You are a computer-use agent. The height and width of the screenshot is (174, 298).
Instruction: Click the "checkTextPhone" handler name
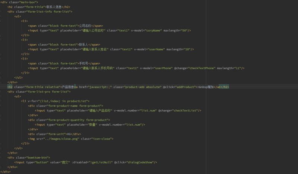pyautogui.click(x=202, y=68)
